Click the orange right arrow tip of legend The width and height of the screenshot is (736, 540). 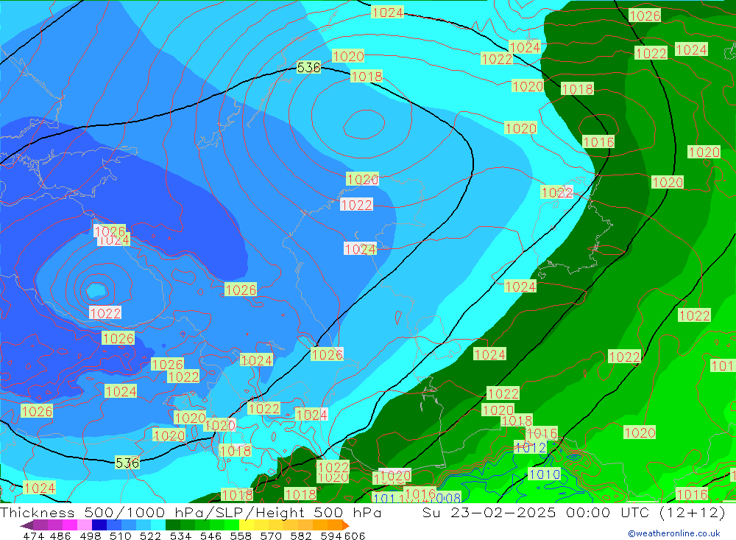click(346, 525)
